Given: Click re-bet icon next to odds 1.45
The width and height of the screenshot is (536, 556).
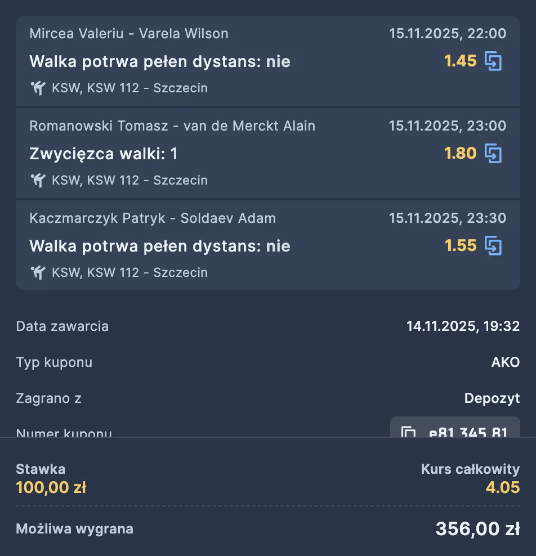Looking at the screenshot, I should [x=494, y=61].
